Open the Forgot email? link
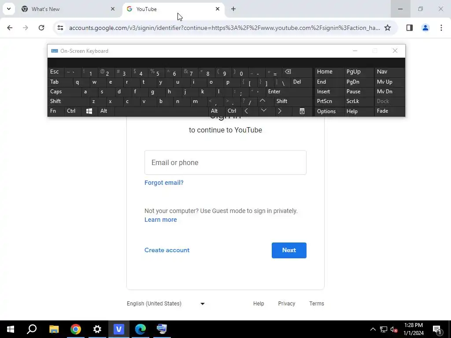The width and height of the screenshot is (451, 338). (x=164, y=183)
